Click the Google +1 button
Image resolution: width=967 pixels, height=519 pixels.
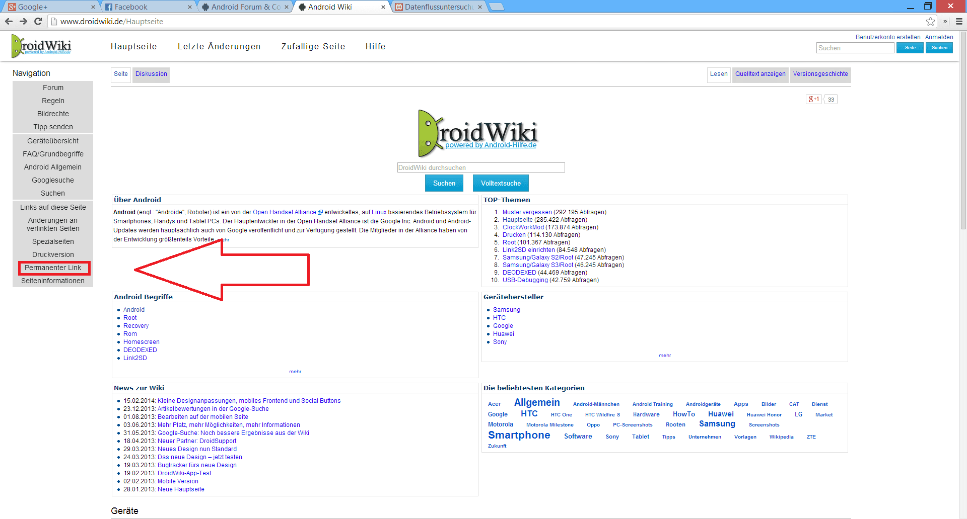click(813, 99)
